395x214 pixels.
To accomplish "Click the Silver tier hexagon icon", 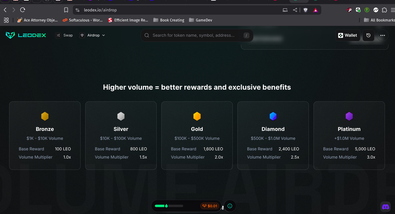I will tap(121, 116).
